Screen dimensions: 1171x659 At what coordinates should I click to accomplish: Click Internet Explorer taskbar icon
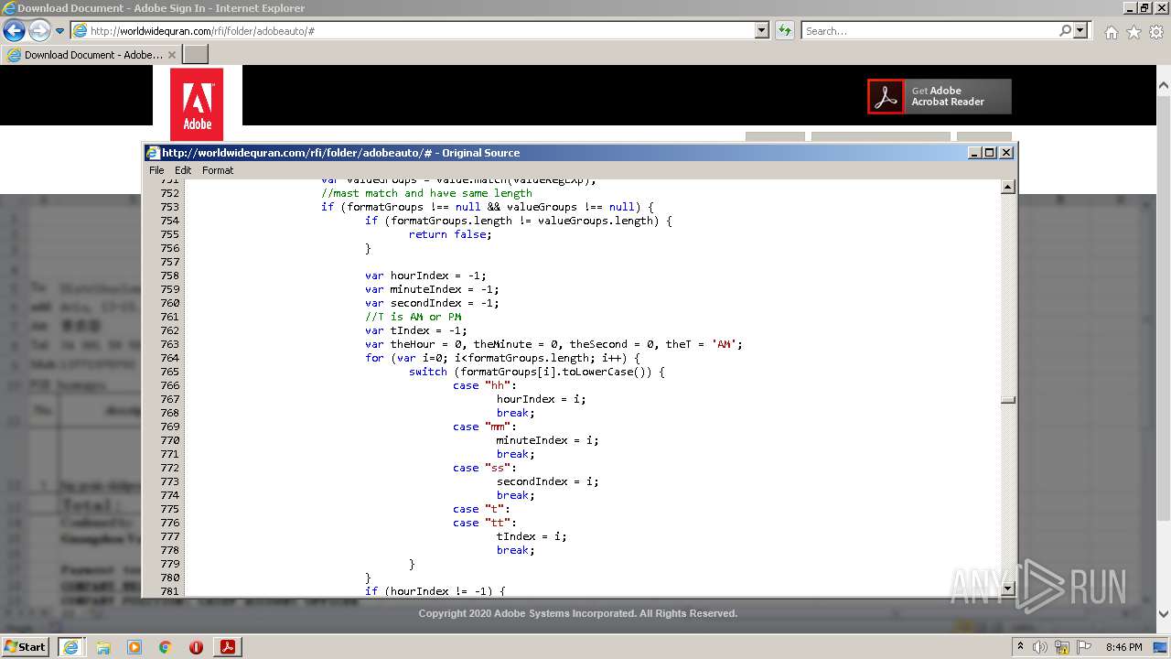tap(70, 647)
